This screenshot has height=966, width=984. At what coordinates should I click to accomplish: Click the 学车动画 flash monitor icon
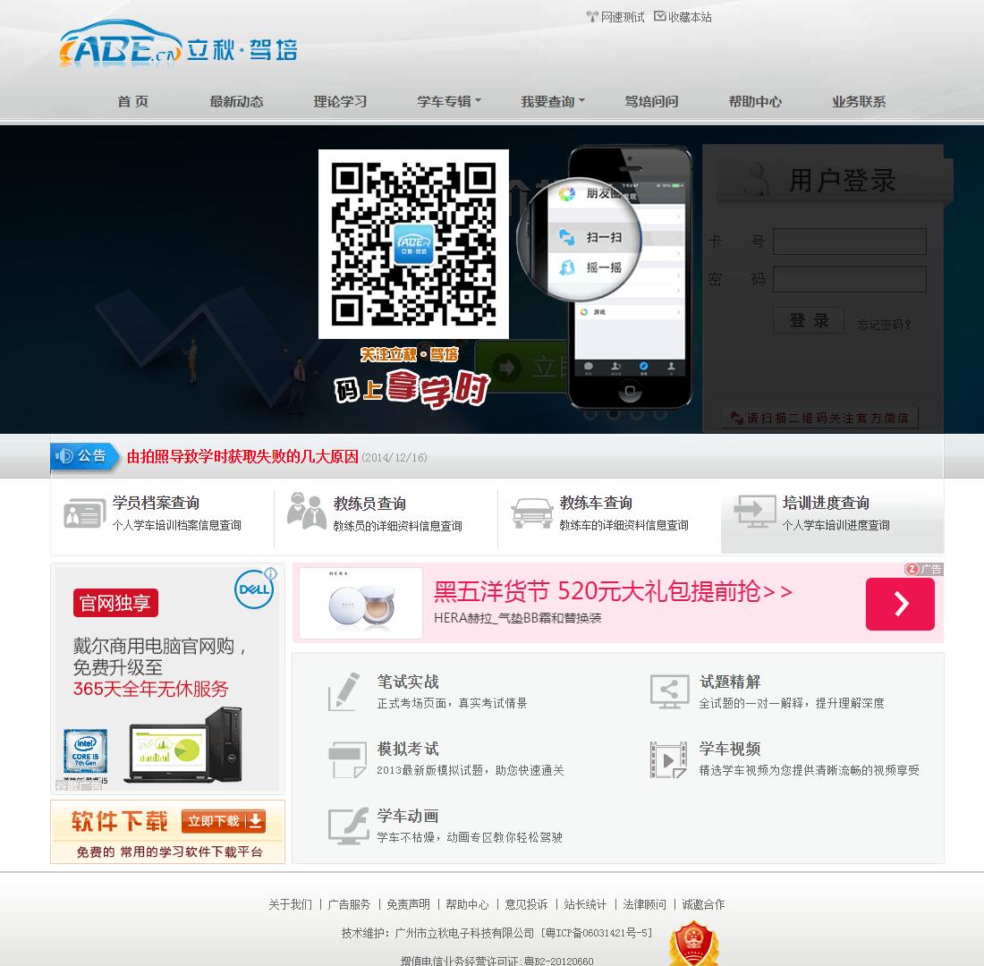tap(348, 826)
